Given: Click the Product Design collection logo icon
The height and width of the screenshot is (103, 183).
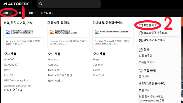Looking at the screenshot, I should pyautogui.click(x=52, y=32).
